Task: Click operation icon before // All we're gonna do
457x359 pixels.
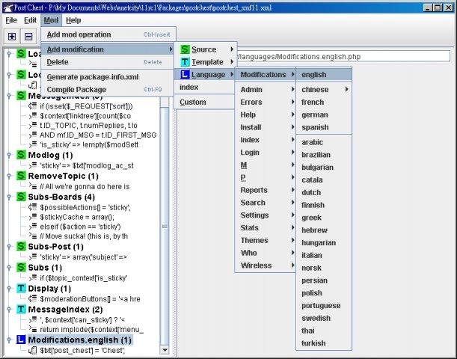Action: click(x=33, y=186)
